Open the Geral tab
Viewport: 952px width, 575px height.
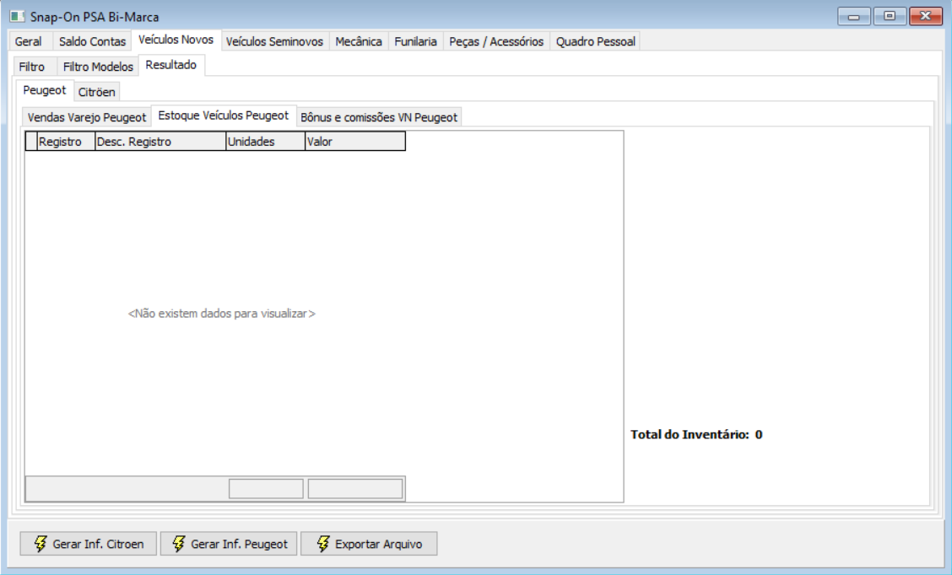(29, 41)
